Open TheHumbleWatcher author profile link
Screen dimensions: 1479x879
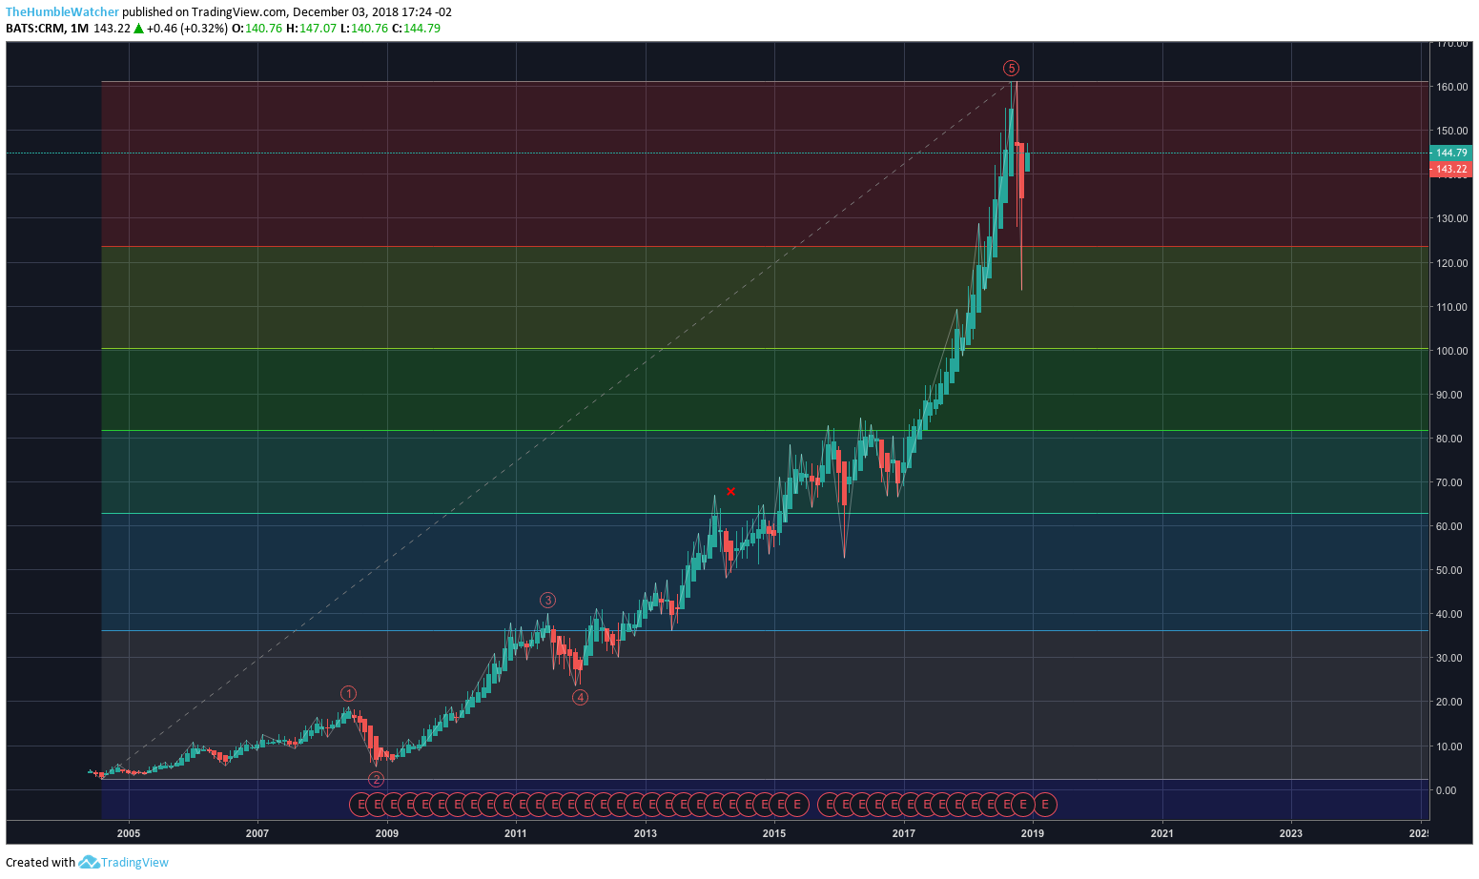click(63, 12)
